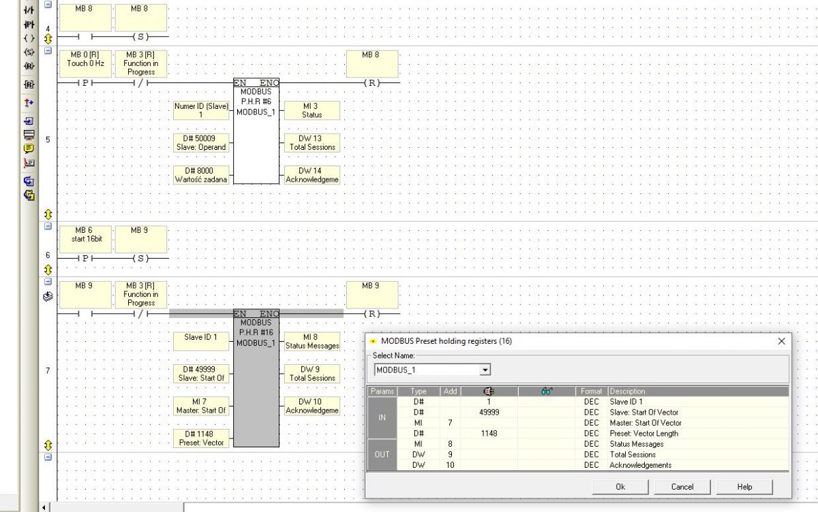Click the rung 7 marker icon beside MB 9

pos(48,296)
